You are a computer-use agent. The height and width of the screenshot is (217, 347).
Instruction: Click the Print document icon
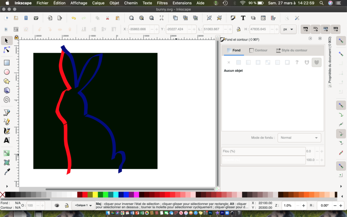point(36,18)
